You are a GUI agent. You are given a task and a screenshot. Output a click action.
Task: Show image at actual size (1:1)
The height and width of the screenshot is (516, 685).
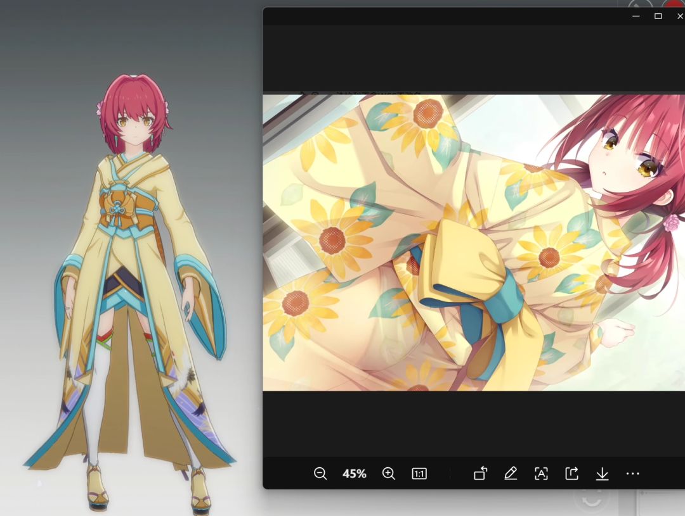point(419,474)
